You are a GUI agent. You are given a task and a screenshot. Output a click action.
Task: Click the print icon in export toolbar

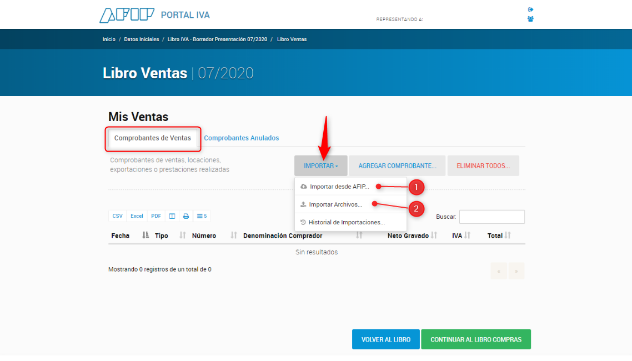coord(186,216)
